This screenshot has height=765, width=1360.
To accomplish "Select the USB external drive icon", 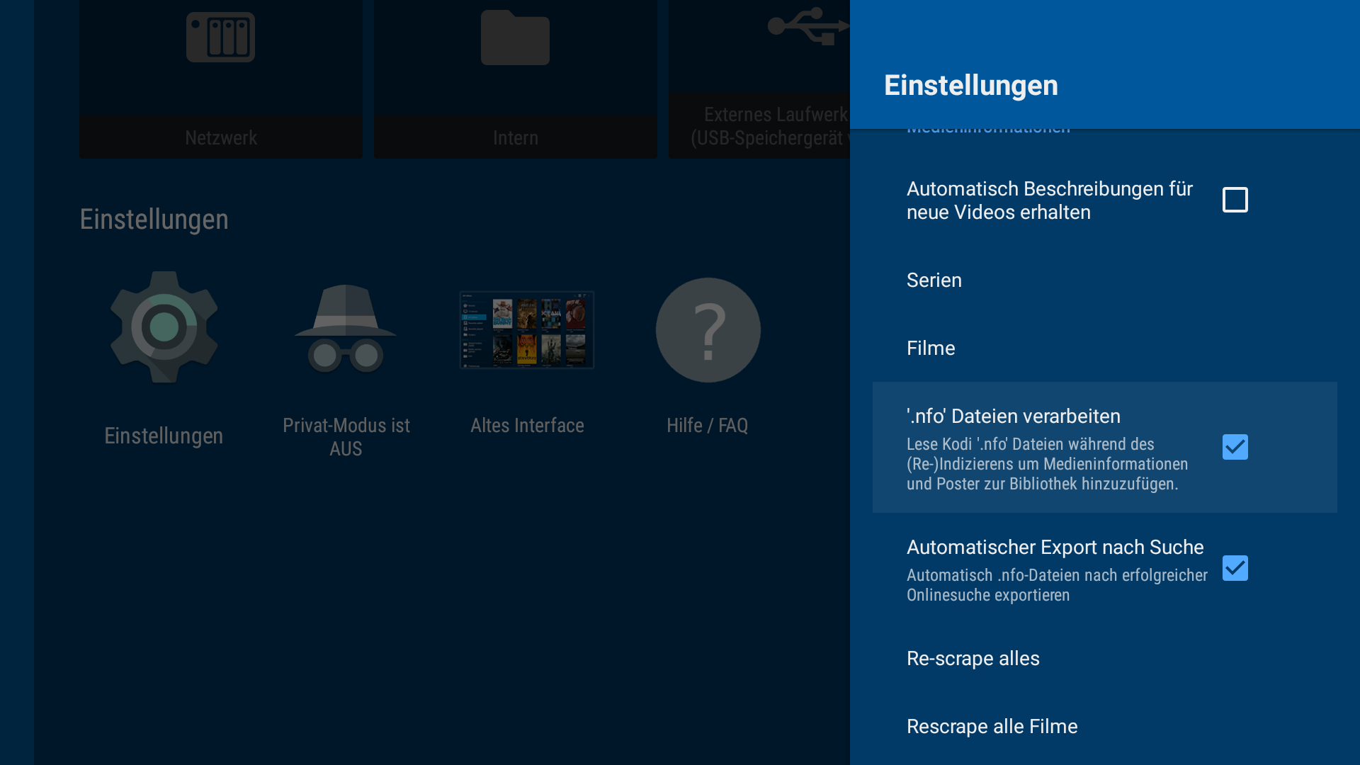I will [807, 27].
